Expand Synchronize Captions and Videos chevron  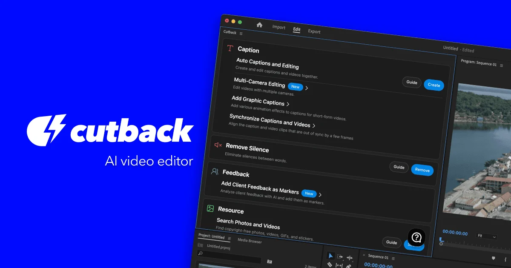(x=314, y=125)
